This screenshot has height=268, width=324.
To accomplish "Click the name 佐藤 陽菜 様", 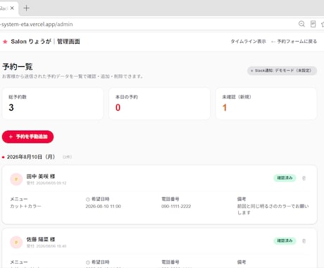I will [41, 239].
